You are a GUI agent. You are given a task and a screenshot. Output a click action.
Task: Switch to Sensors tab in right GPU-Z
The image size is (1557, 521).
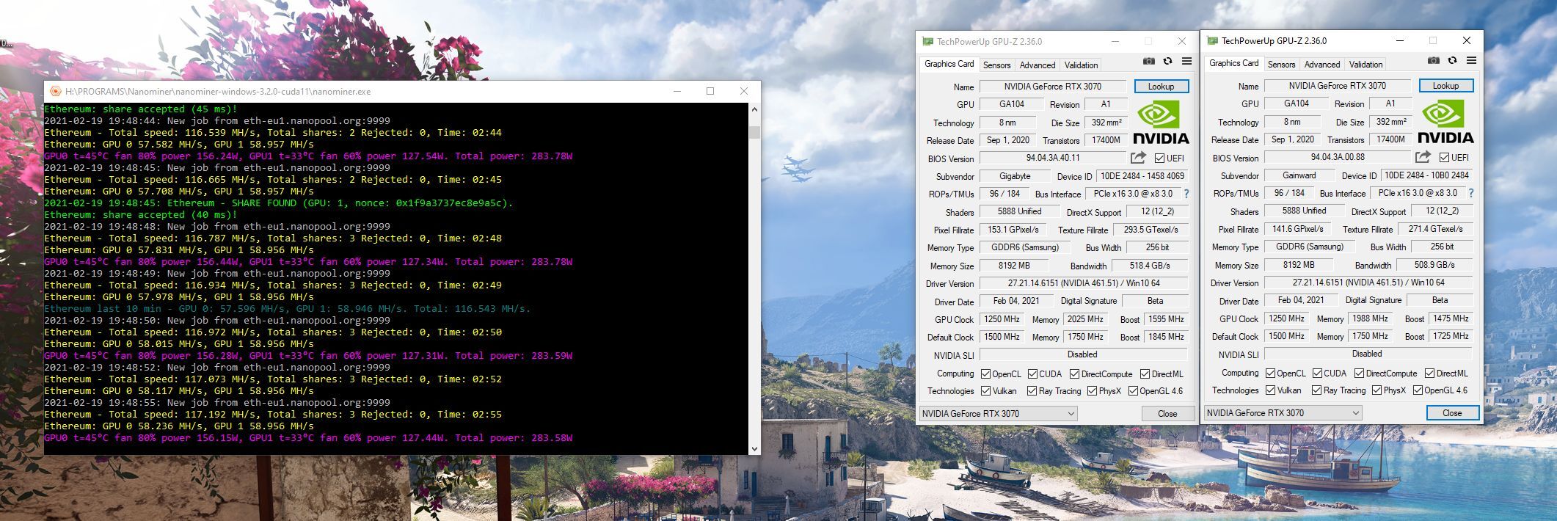pyautogui.click(x=1281, y=65)
